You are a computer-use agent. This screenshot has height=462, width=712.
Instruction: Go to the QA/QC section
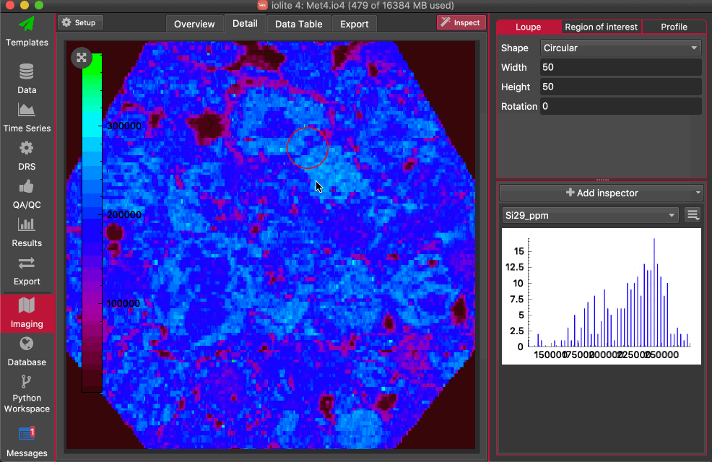(x=27, y=193)
